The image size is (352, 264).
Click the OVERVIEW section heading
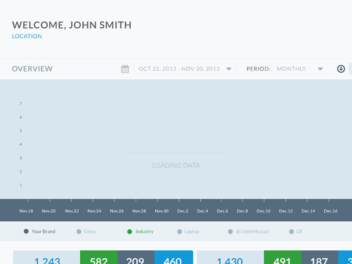32,69
